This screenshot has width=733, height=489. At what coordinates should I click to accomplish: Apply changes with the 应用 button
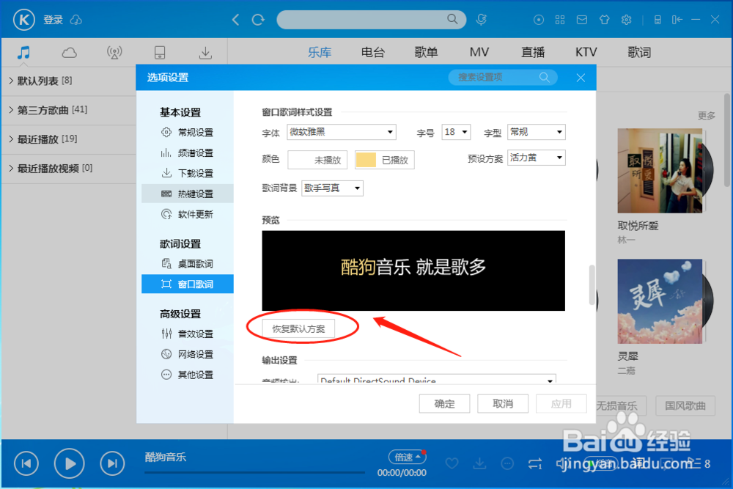(x=561, y=403)
